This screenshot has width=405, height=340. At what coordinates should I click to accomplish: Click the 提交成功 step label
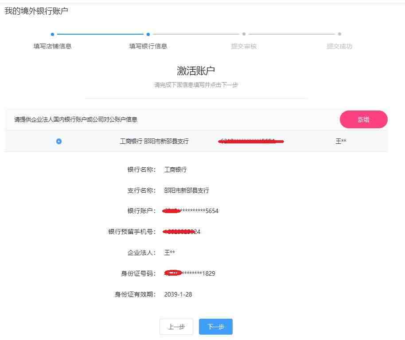pos(339,46)
